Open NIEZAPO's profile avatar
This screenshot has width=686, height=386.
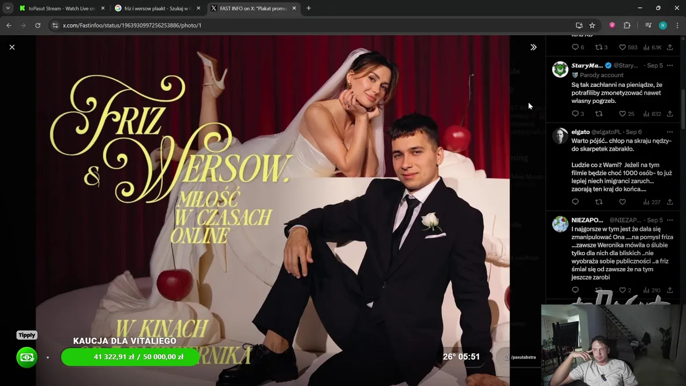click(560, 224)
